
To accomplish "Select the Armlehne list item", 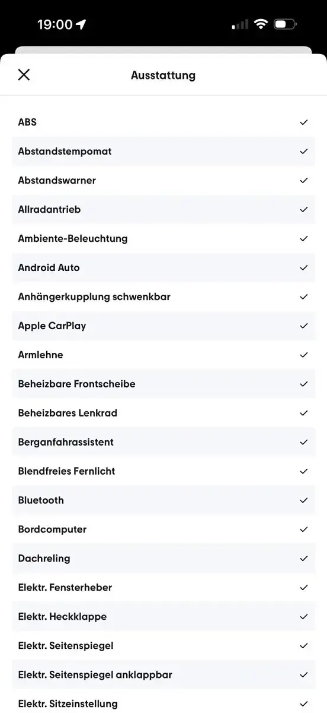I will coord(163,355).
